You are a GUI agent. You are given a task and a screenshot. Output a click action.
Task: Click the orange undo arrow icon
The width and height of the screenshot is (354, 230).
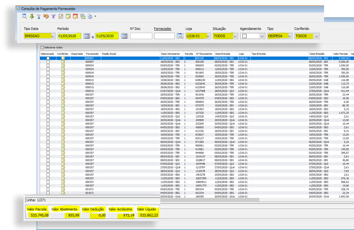[46, 16]
